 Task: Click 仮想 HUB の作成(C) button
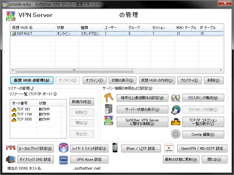[157, 80]
